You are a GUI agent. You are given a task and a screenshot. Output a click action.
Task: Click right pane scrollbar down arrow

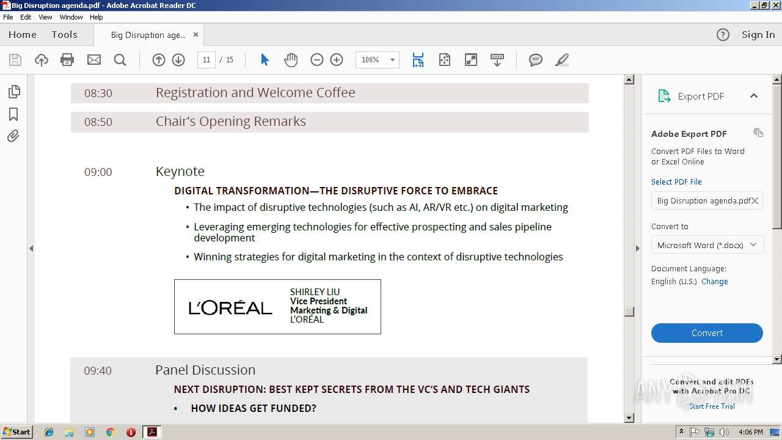[777, 359]
